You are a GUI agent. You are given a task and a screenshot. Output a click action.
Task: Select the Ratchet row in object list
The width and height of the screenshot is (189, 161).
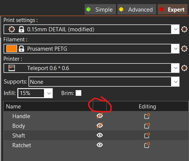coord(96,145)
